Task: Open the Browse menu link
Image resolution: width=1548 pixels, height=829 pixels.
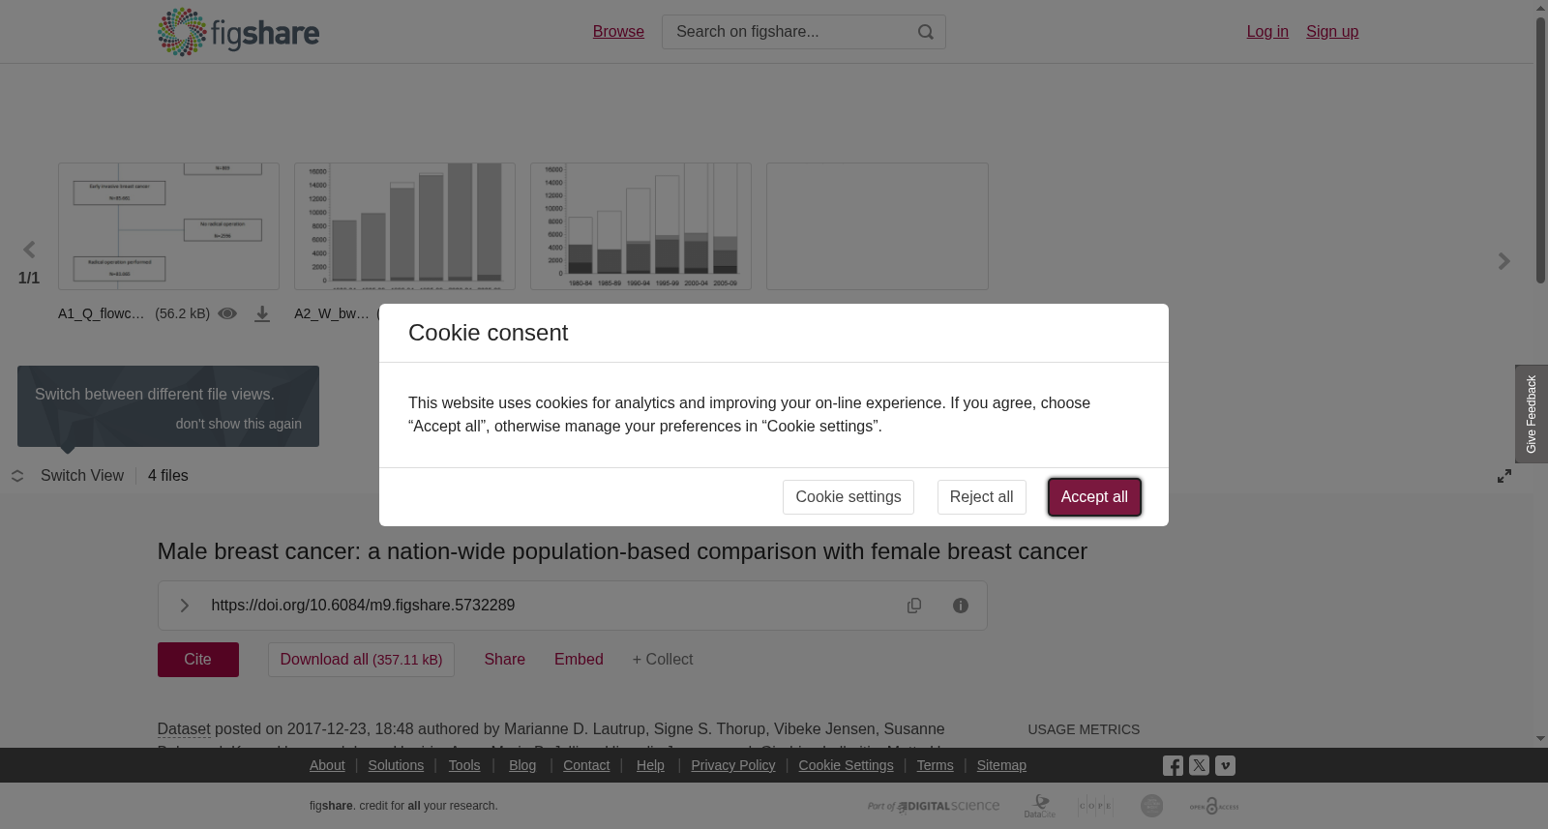Action: point(618,32)
